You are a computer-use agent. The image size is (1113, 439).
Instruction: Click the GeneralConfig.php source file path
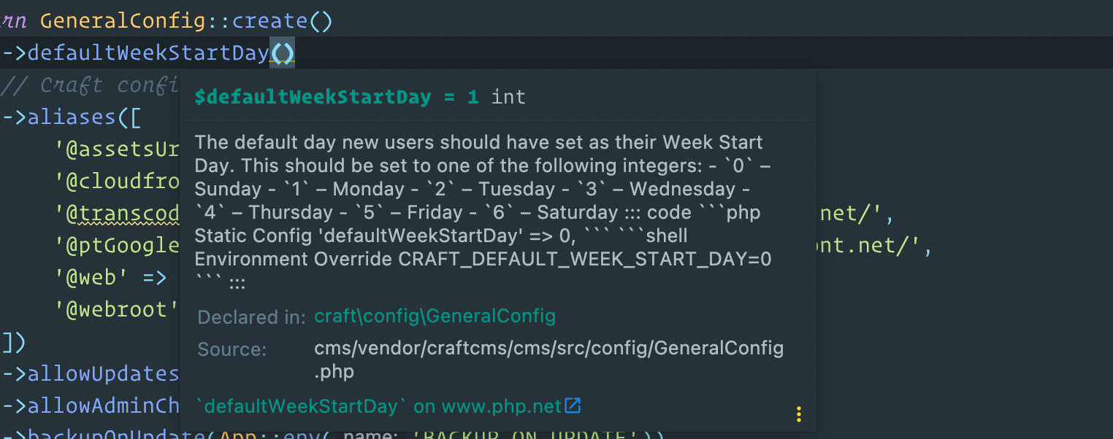click(x=548, y=348)
